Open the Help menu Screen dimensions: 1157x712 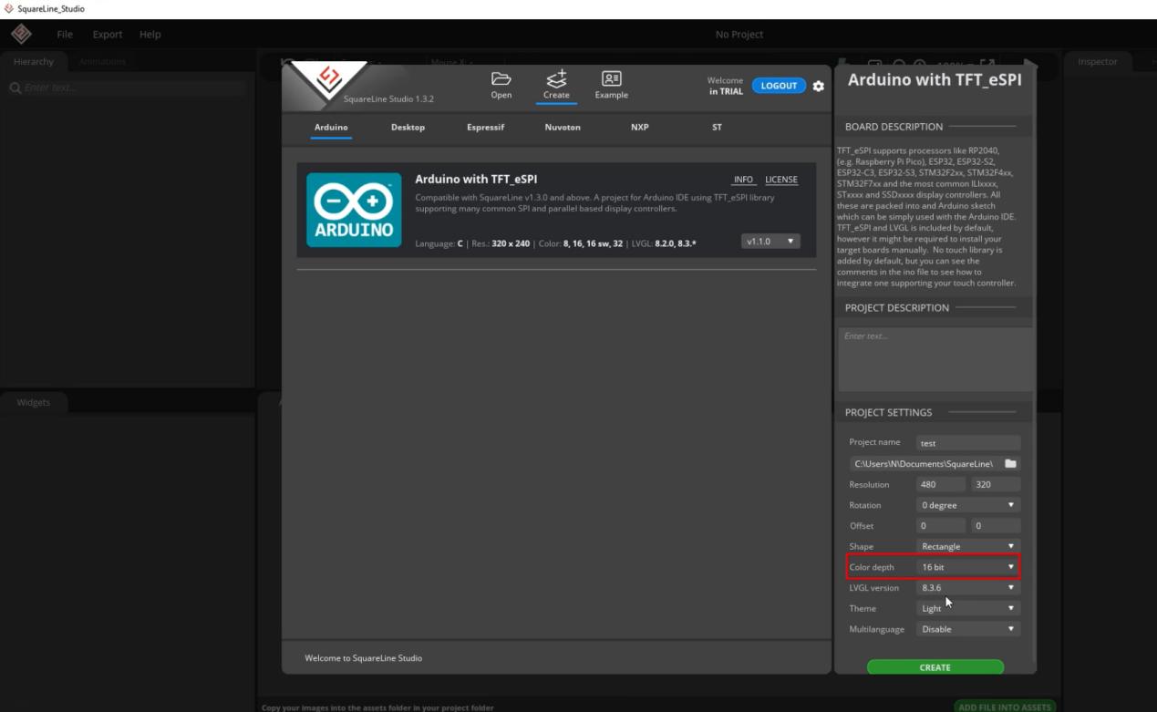pyautogui.click(x=150, y=35)
